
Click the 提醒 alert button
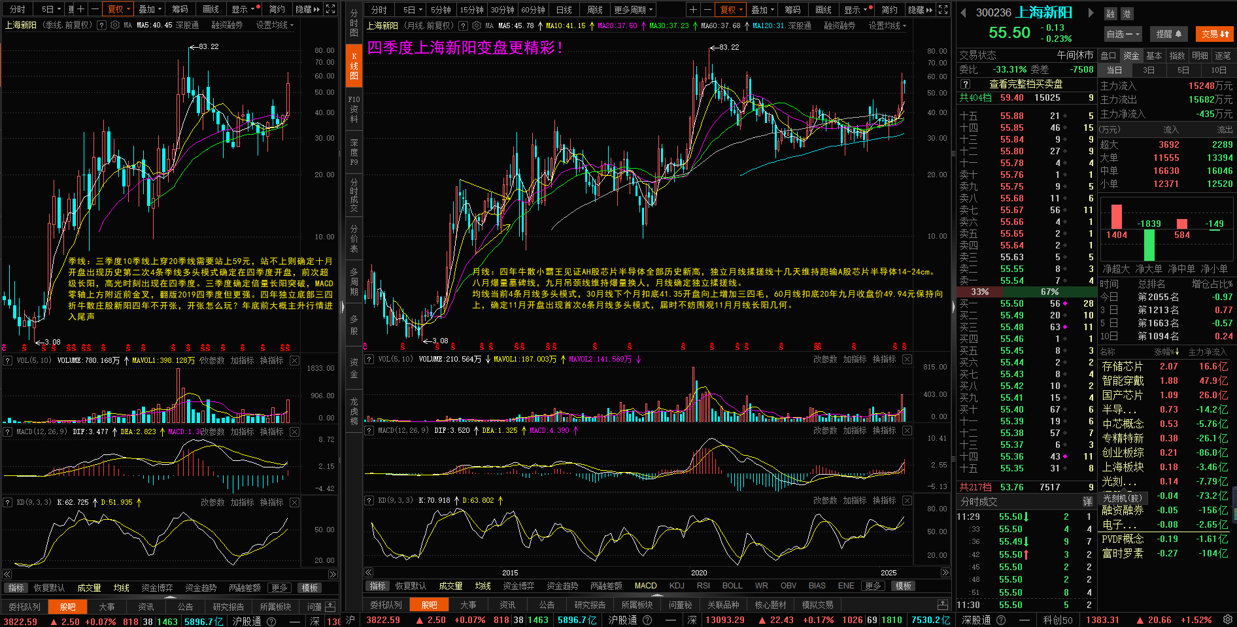tap(1168, 33)
